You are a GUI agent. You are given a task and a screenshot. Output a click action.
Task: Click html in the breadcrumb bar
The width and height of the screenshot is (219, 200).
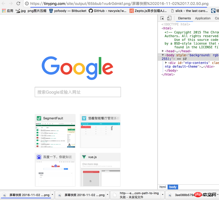[163, 187]
